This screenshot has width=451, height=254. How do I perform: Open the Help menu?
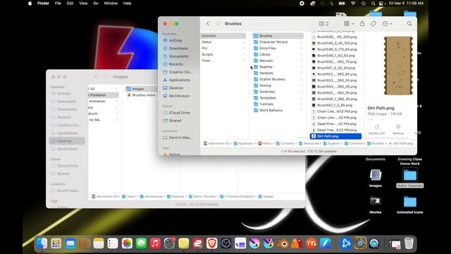[127, 3]
